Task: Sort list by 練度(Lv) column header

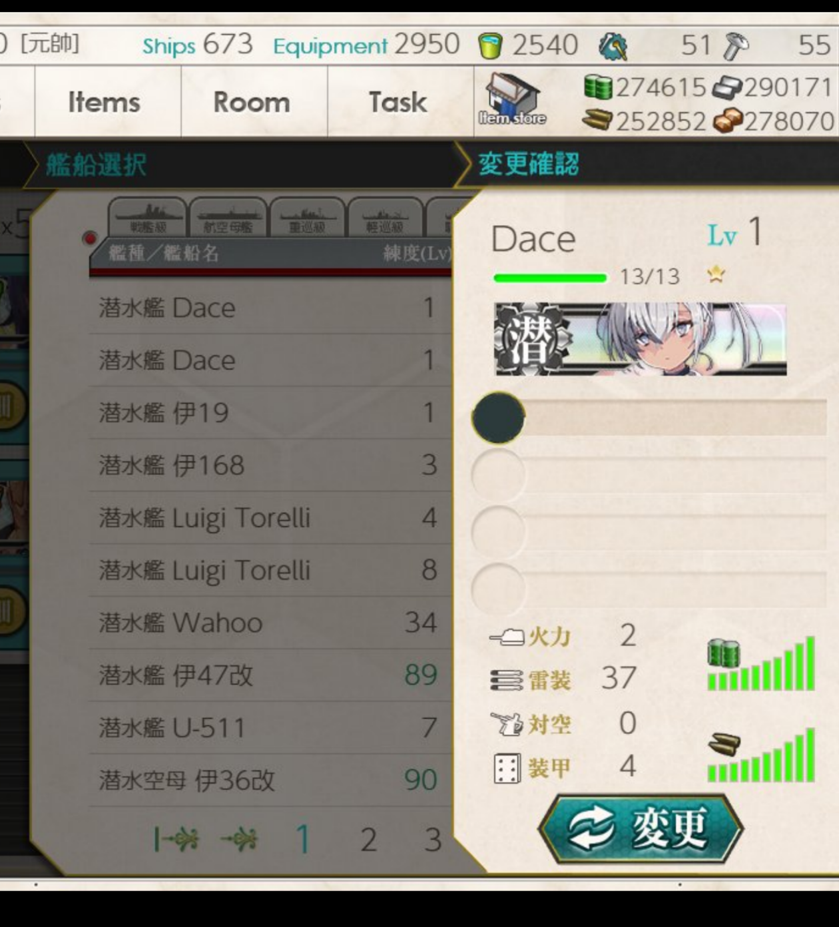Action: pos(417,253)
